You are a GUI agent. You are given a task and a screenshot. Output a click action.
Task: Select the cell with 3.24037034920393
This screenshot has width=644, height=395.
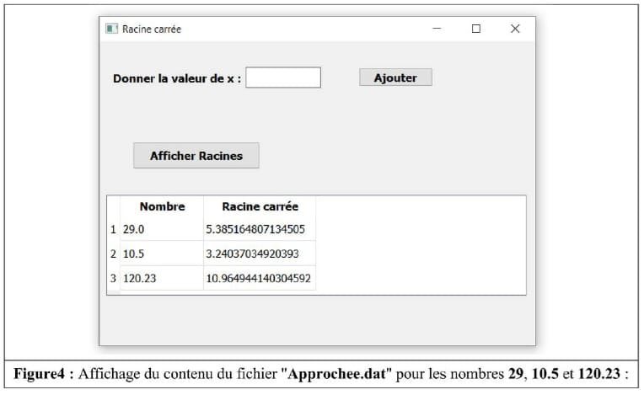tap(260, 254)
